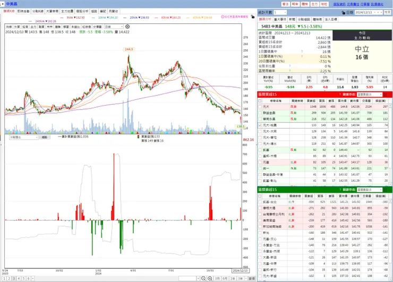This screenshot has width=393, height=282.
Task: Click the icon at right end of 區間賣超15 header
Action: pyautogui.click(x=386, y=190)
